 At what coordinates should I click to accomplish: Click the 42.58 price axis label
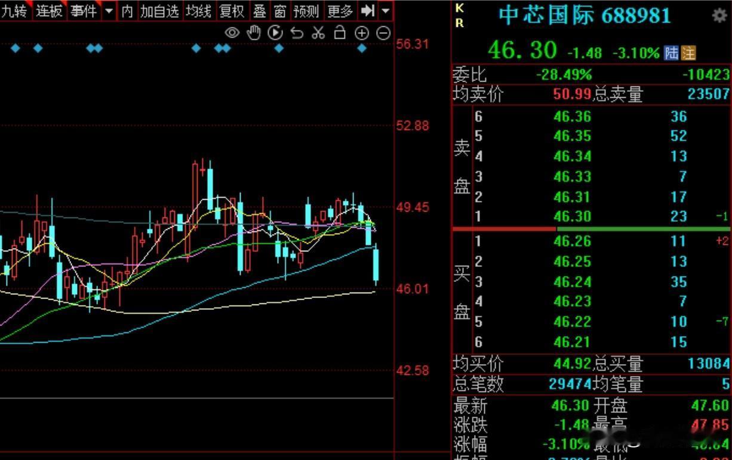(x=413, y=370)
